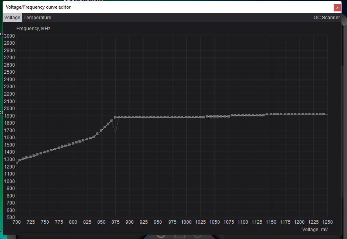The height and width of the screenshot is (239, 347).
Task: Click the '1075' voltage axis label
Action: tap(229, 222)
